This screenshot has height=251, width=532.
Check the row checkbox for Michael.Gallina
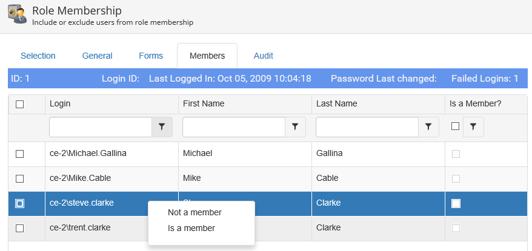19,154
